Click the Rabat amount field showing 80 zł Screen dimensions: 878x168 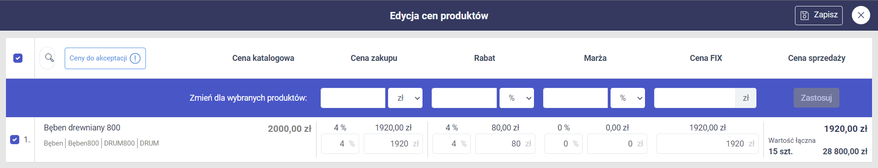[505, 144]
